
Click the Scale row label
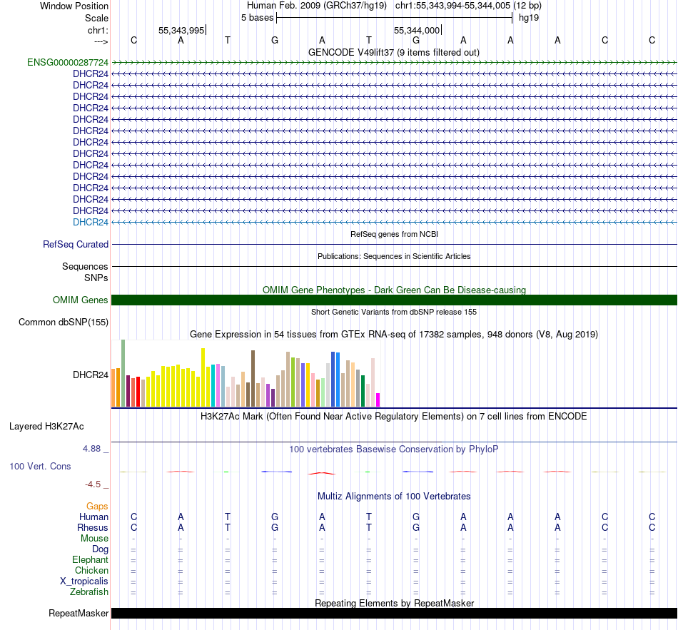point(96,18)
